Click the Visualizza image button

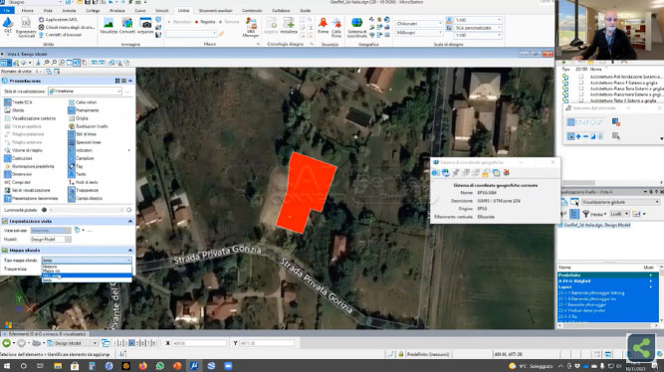pyautogui.click(x=109, y=26)
